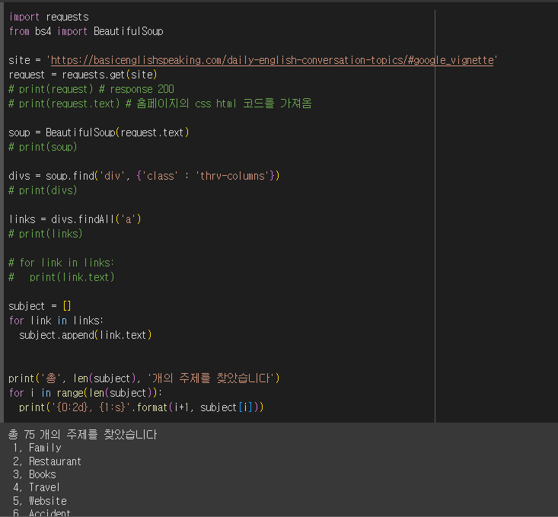Click the 'from bs4 import BeautifulSoup' line
Image resolution: width=558 pixels, height=517 pixels.
tap(86, 31)
